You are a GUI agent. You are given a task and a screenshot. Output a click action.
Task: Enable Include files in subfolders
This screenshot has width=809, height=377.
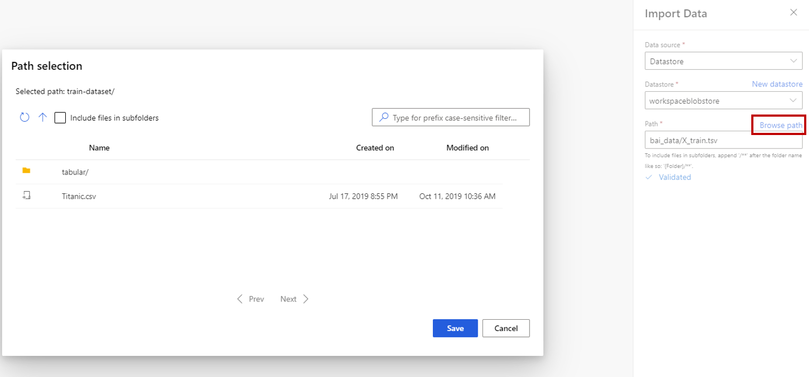[x=60, y=117]
